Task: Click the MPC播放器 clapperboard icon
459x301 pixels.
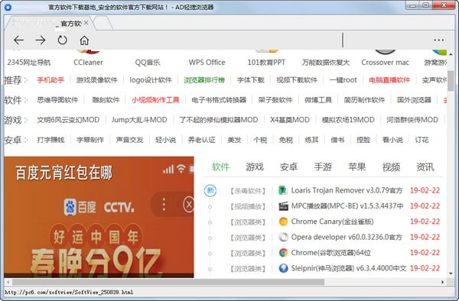Action: point(283,206)
